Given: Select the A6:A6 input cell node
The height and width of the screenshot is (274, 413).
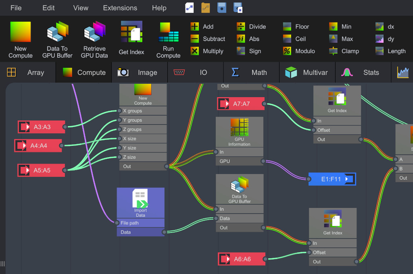Looking at the screenshot, I should 242,259.
